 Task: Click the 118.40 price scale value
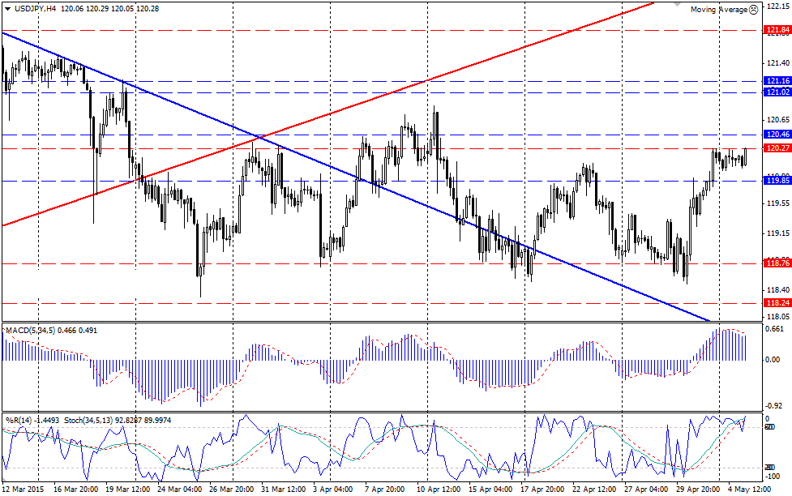pos(778,290)
